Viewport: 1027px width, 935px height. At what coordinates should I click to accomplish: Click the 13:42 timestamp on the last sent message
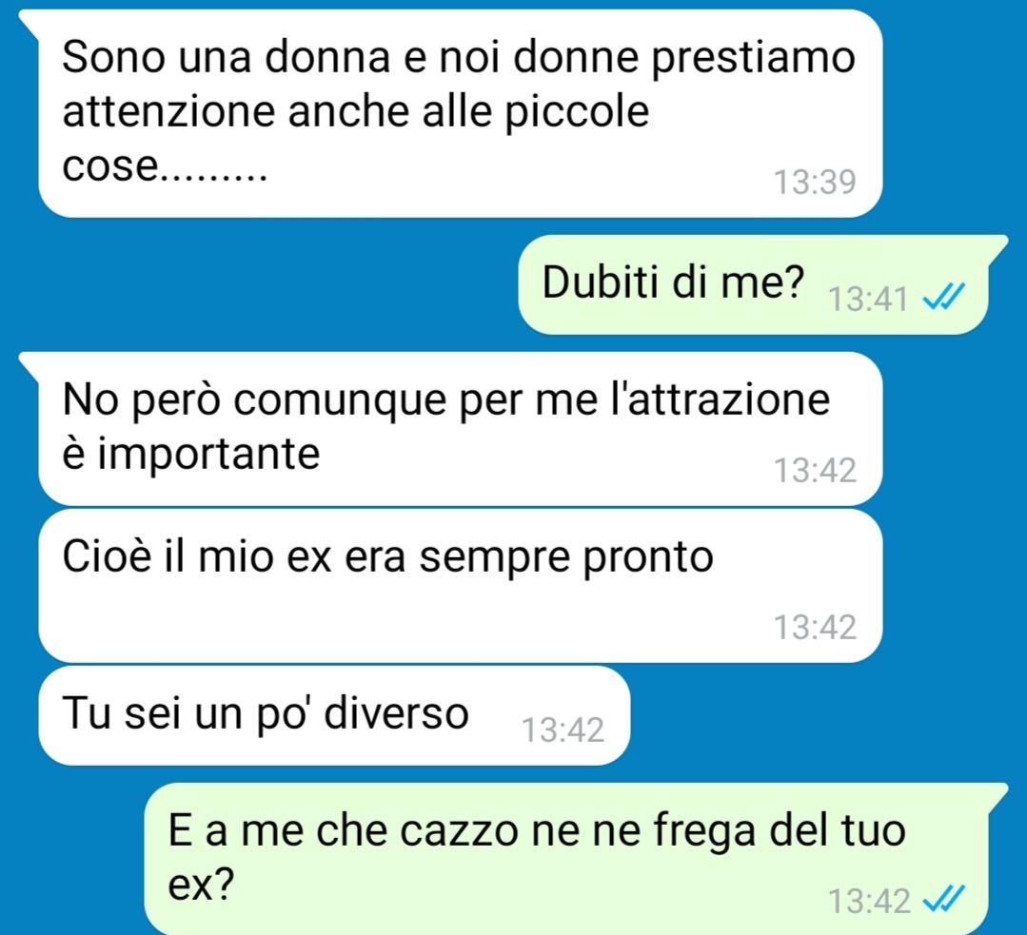[x=869, y=901]
